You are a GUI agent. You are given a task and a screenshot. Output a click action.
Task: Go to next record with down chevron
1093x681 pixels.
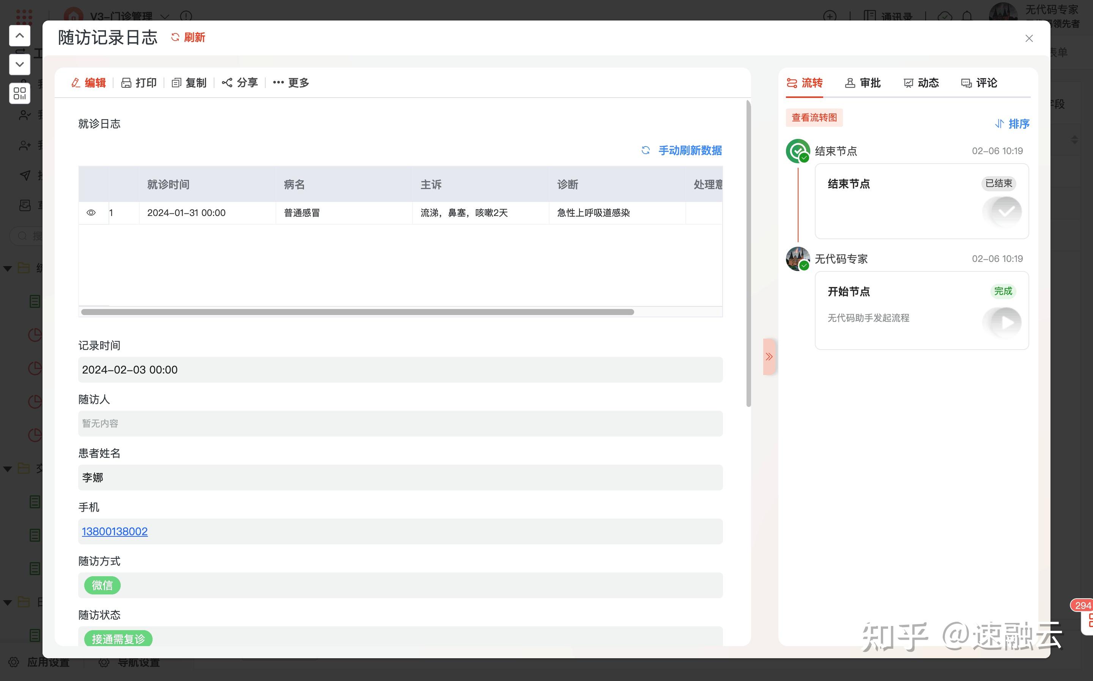[20, 65]
